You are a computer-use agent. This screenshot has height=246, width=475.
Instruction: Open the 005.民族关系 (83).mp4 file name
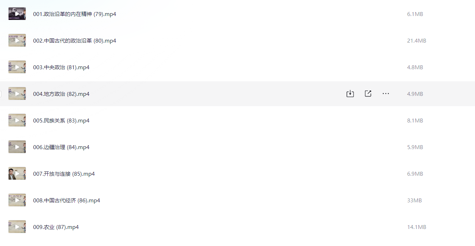click(x=61, y=121)
